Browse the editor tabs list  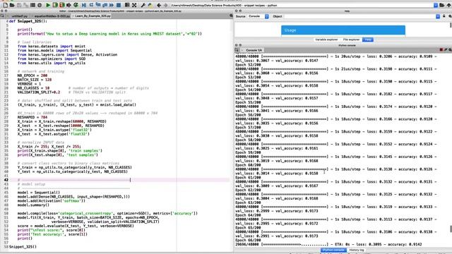click(2, 16)
